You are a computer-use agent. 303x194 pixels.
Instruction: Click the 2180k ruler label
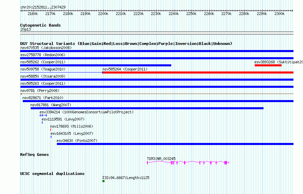68,14
